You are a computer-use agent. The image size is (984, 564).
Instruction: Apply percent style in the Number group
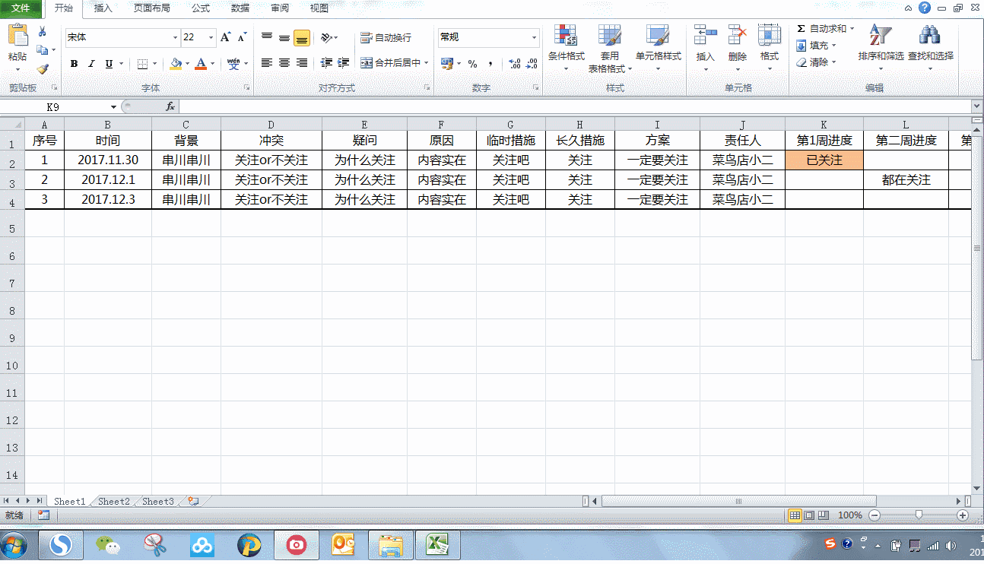[471, 64]
